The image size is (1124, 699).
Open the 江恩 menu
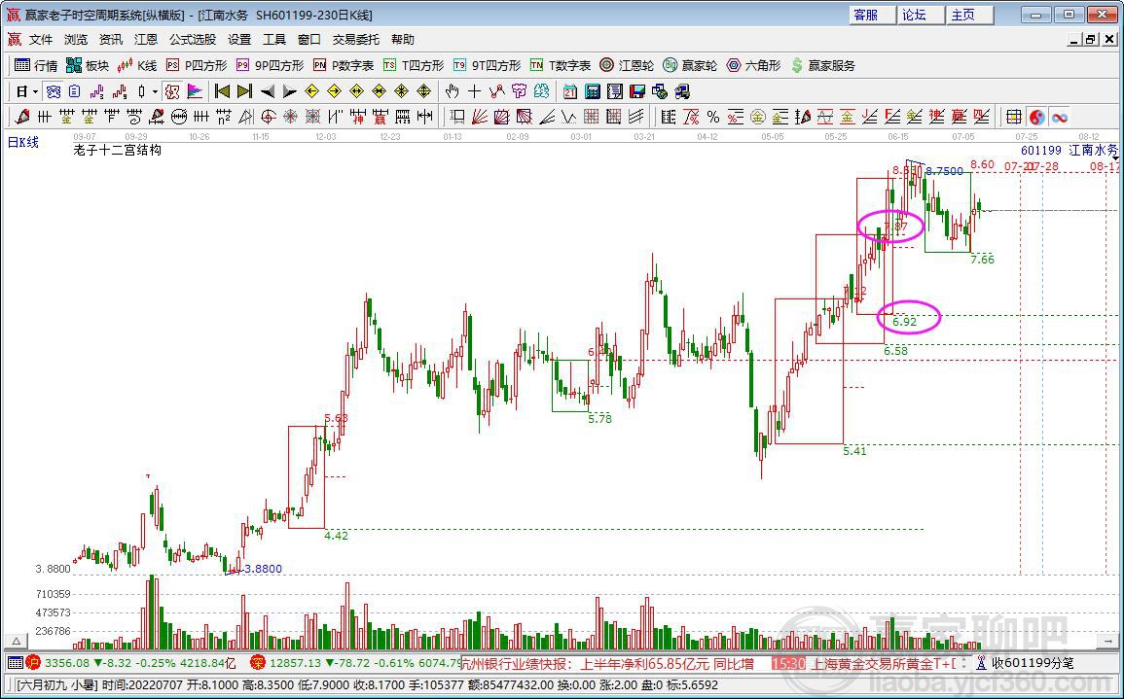click(x=146, y=40)
